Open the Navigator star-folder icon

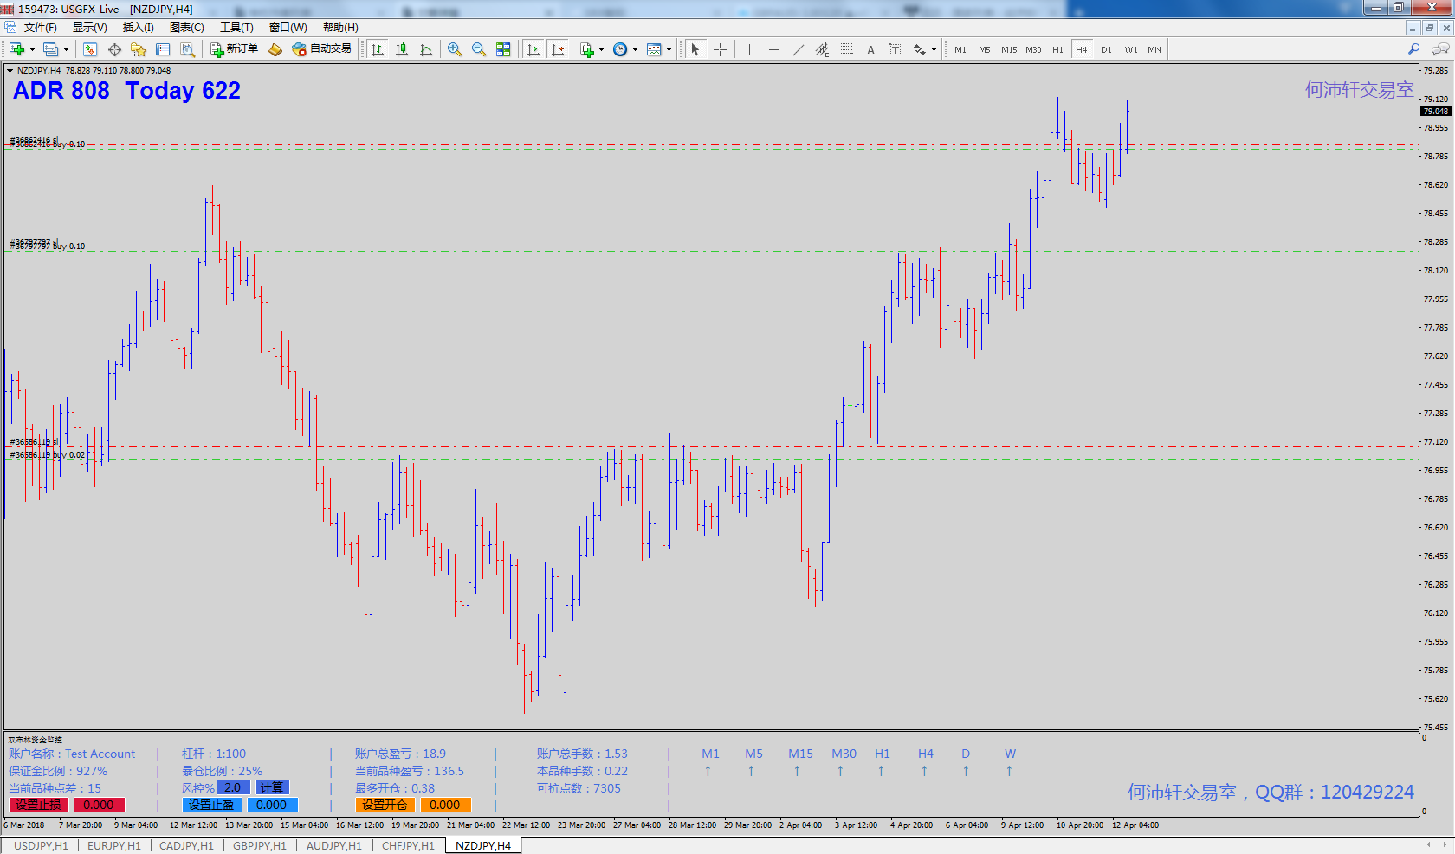[139, 49]
